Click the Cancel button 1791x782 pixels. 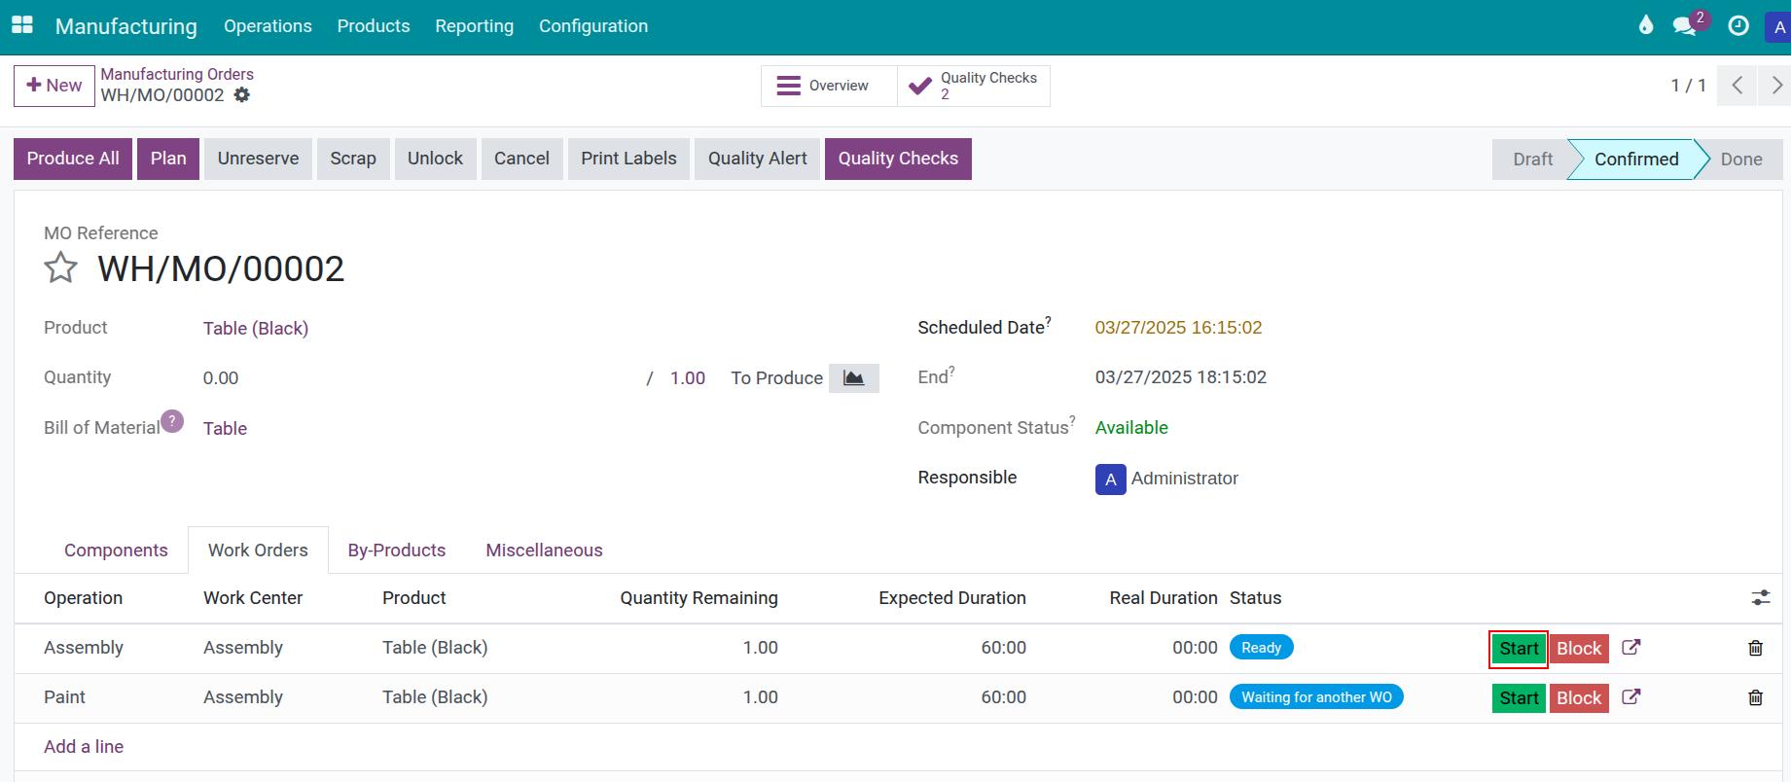tap(521, 159)
